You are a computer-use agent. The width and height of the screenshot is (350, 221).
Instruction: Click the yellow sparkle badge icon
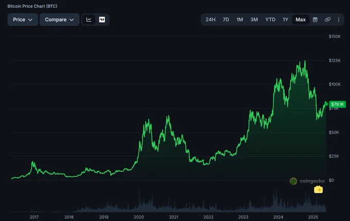point(318,189)
